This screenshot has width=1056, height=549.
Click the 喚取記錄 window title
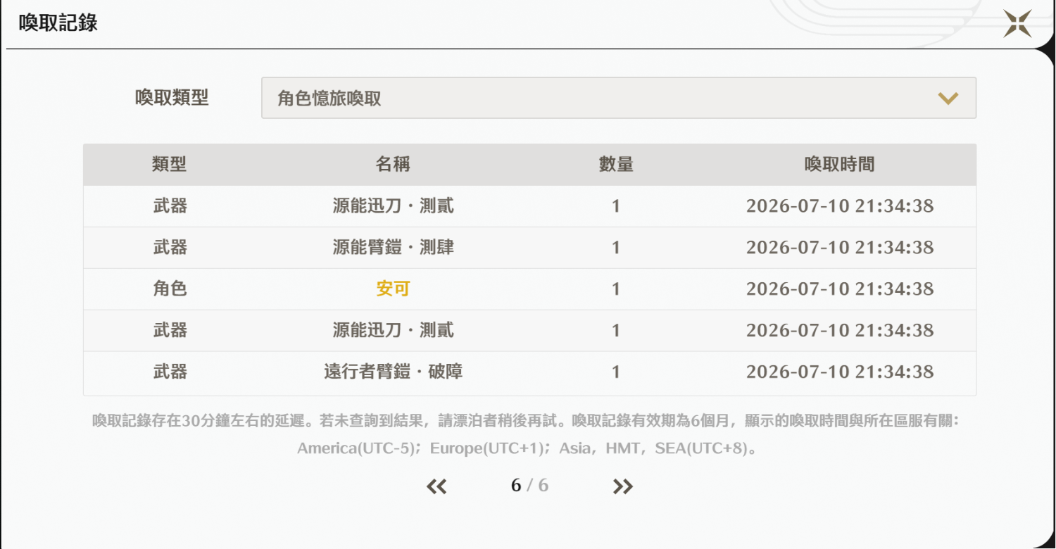tap(58, 23)
